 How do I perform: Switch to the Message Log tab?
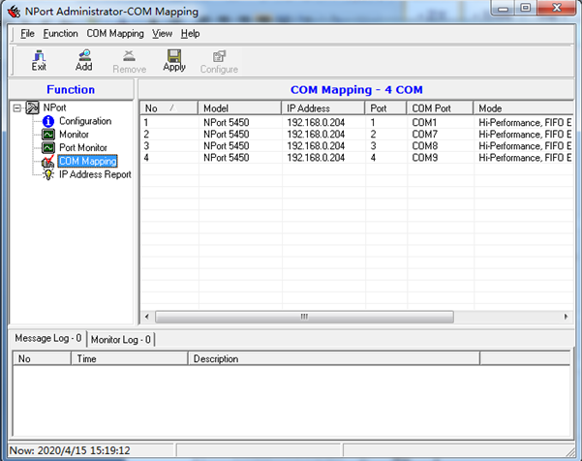pos(47,339)
